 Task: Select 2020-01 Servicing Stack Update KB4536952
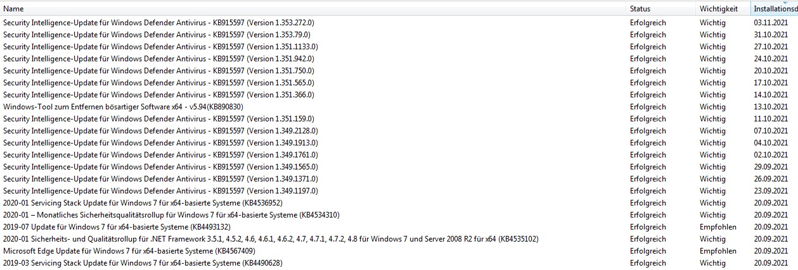pos(142,203)
